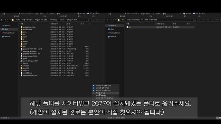This screenshot has width=221, height=124.
Task: Click search box of Game version window
Action: (x=209, y=20)
